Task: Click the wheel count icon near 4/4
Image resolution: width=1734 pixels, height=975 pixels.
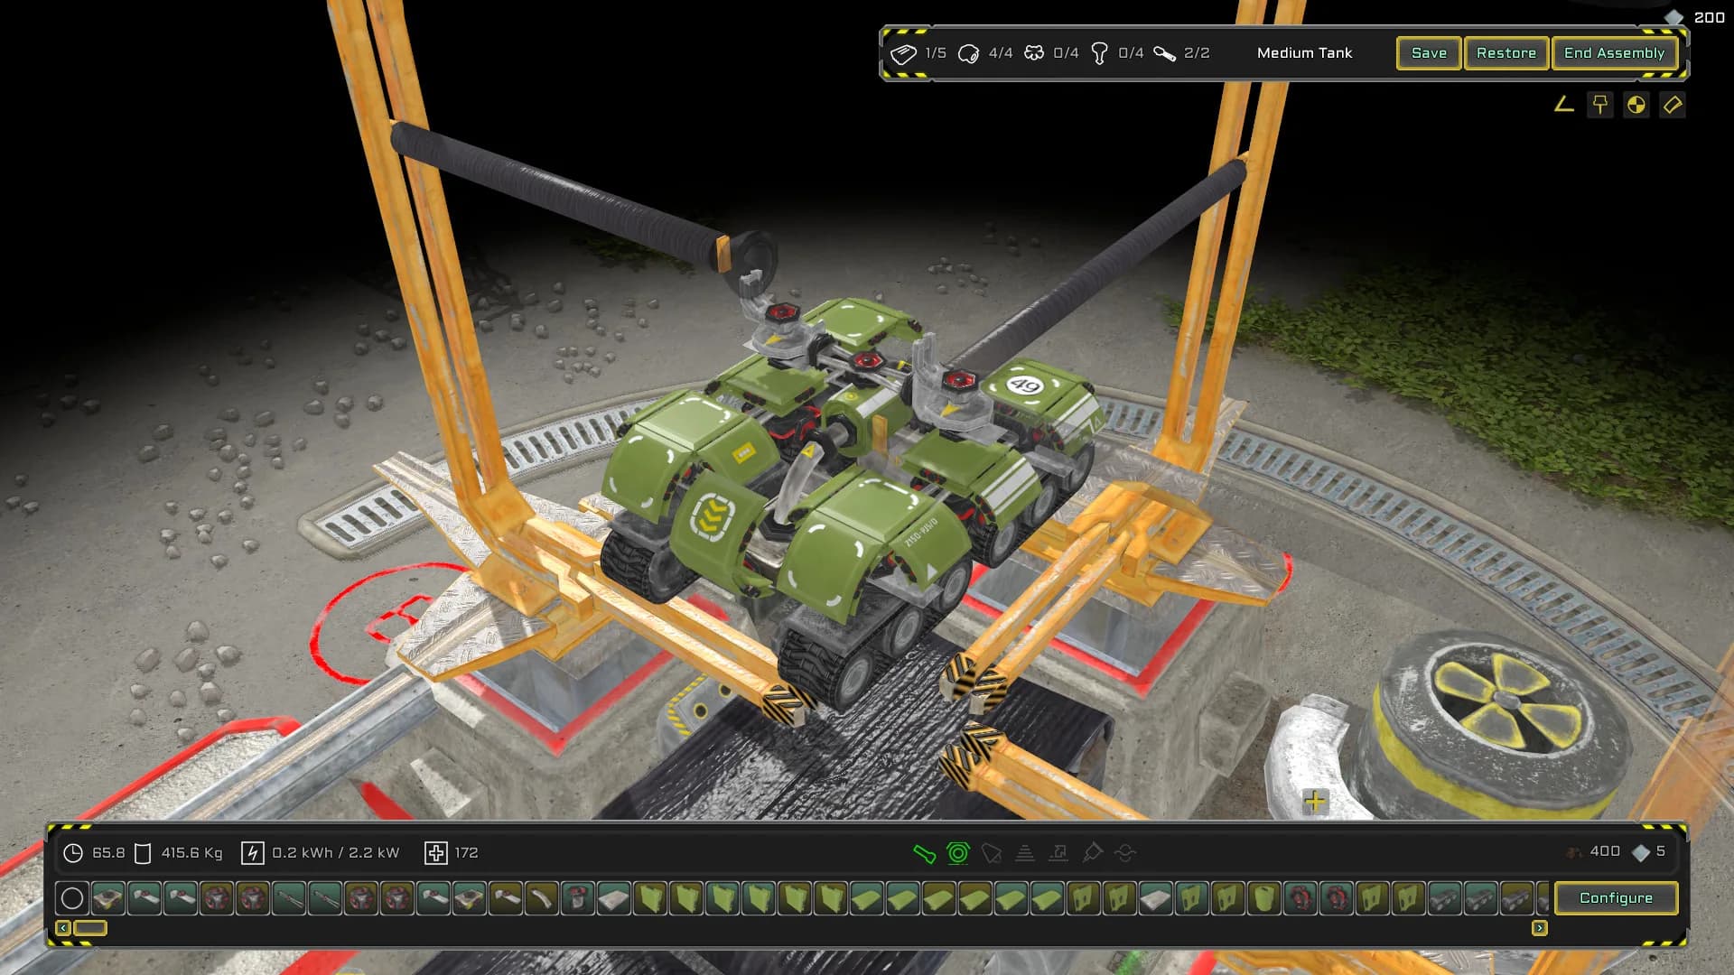Action: (x=968, y=54)
